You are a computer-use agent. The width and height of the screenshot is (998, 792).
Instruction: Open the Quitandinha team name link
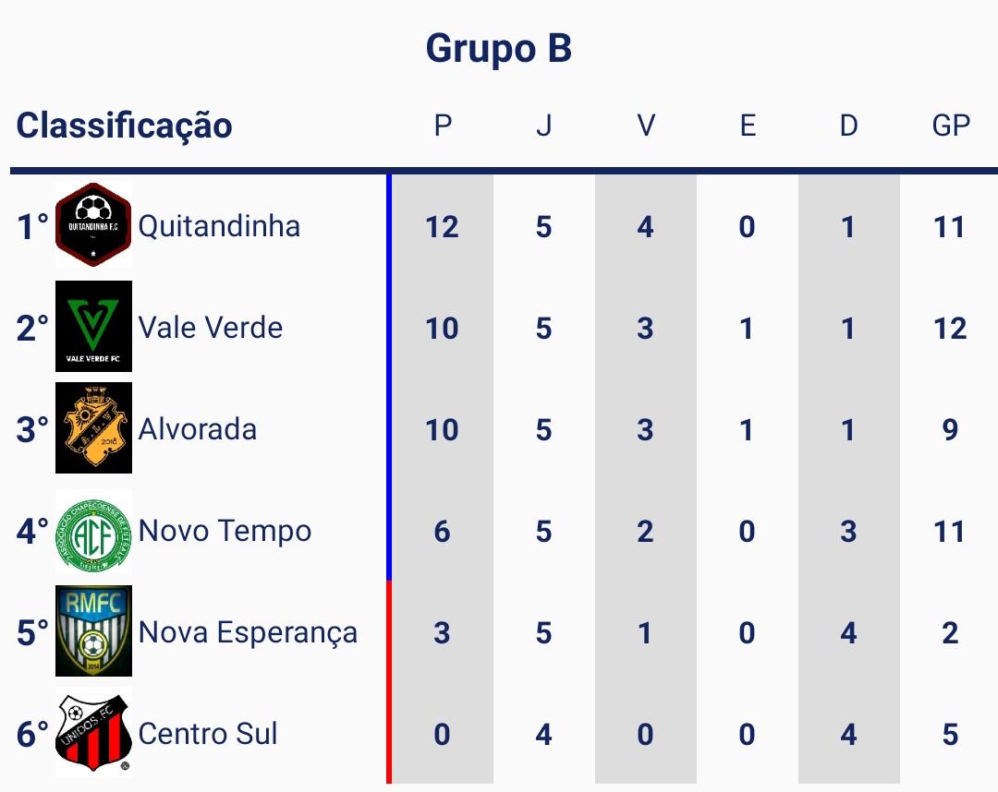click(219, 226)
